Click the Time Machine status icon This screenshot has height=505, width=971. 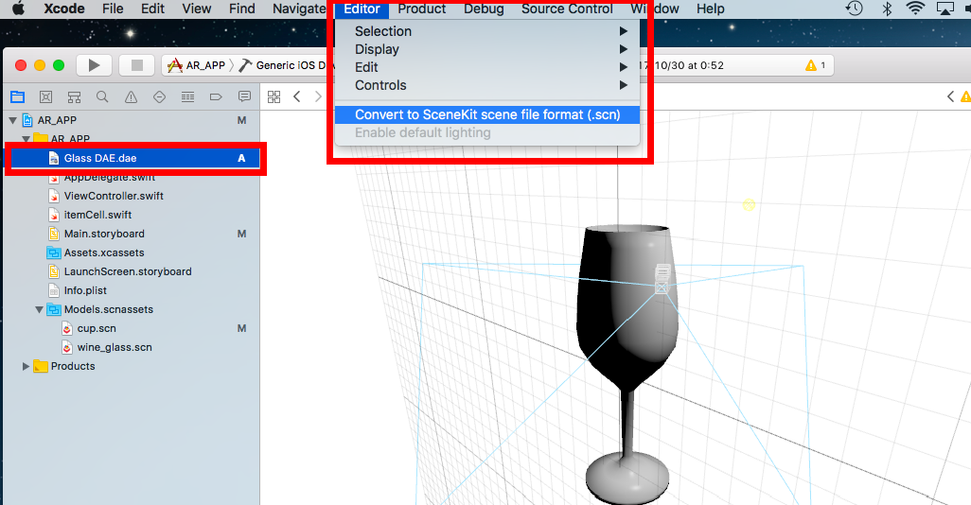855,9
